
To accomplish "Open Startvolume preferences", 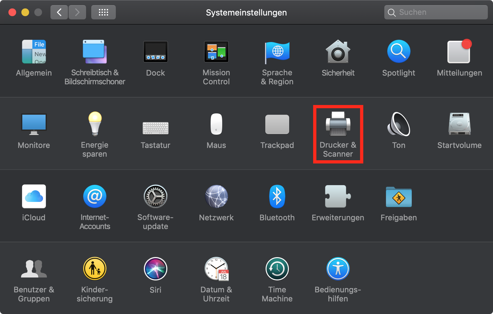I will pyautogui.click(x=459, y=124).
